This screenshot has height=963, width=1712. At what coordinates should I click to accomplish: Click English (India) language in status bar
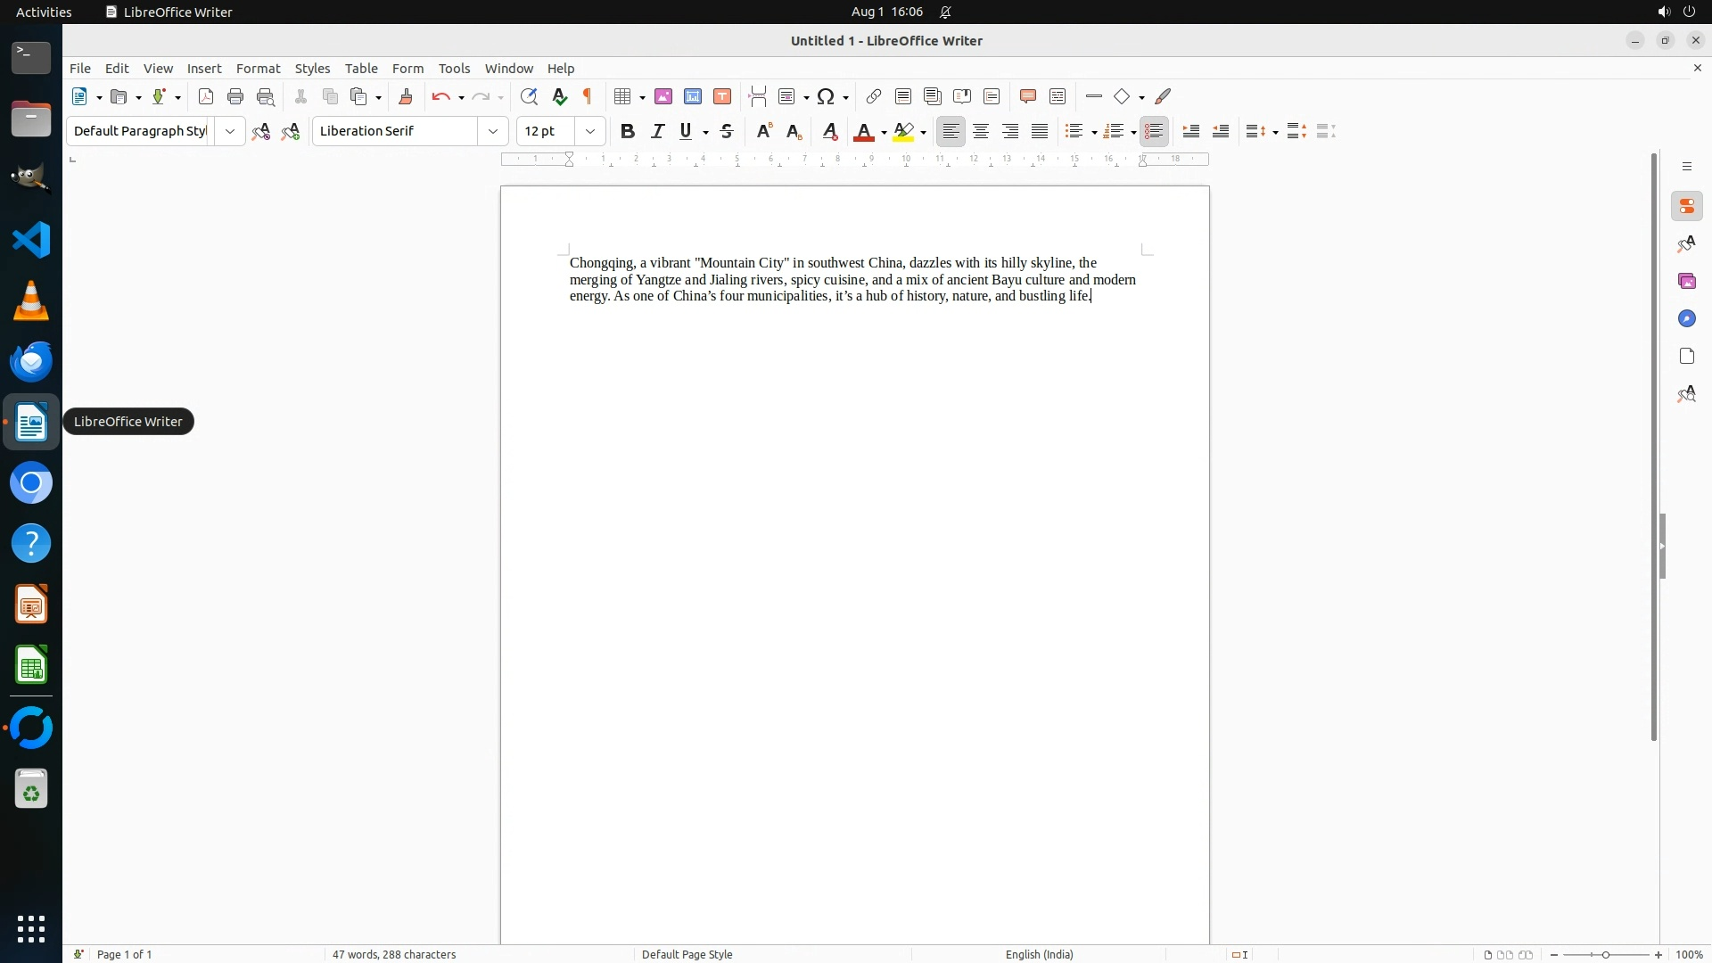click(x=1039, y=954)
